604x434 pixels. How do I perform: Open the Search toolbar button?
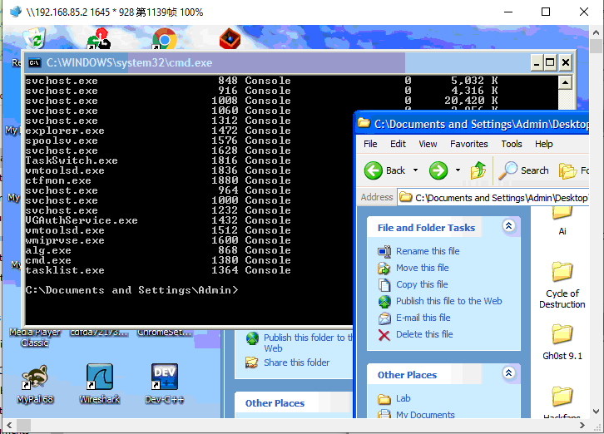click(x=524, y=170)
